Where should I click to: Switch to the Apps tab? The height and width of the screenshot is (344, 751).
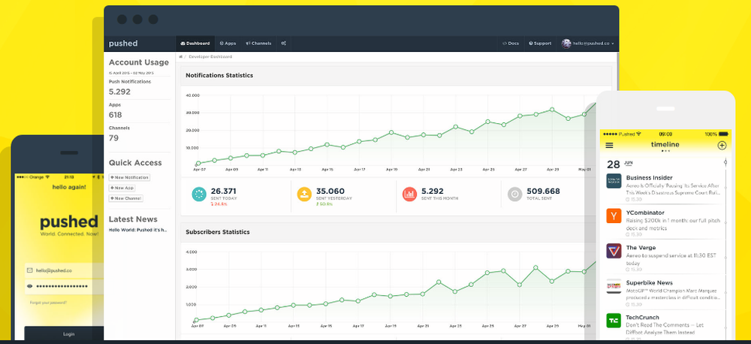(228, 44)
